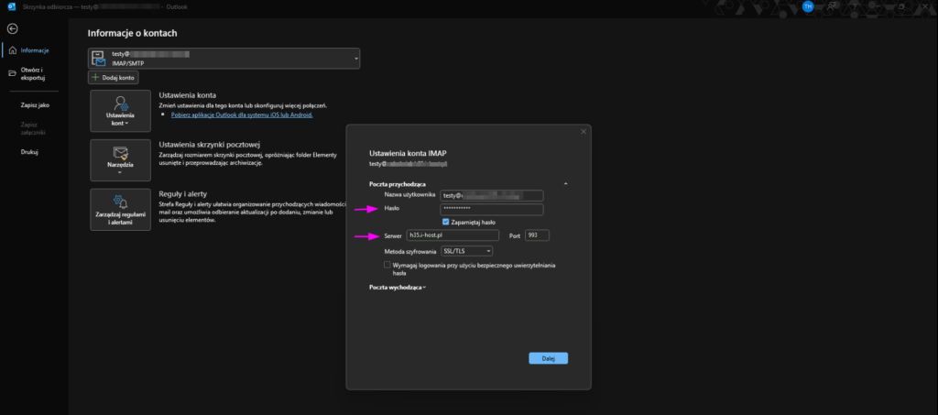Click the Outlook logo in the title bar

tap(9, 6)
